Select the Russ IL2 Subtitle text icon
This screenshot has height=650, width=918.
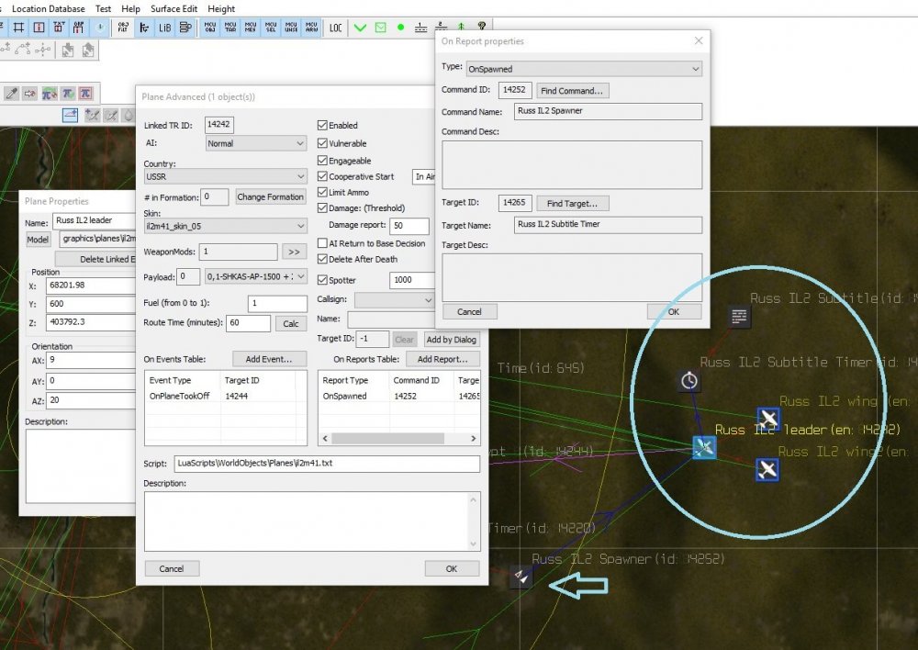[x=740, y=317]
